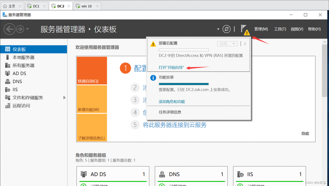Close the win 10 tab
Viewport: 329px width, 186px height.
[97, 6]
